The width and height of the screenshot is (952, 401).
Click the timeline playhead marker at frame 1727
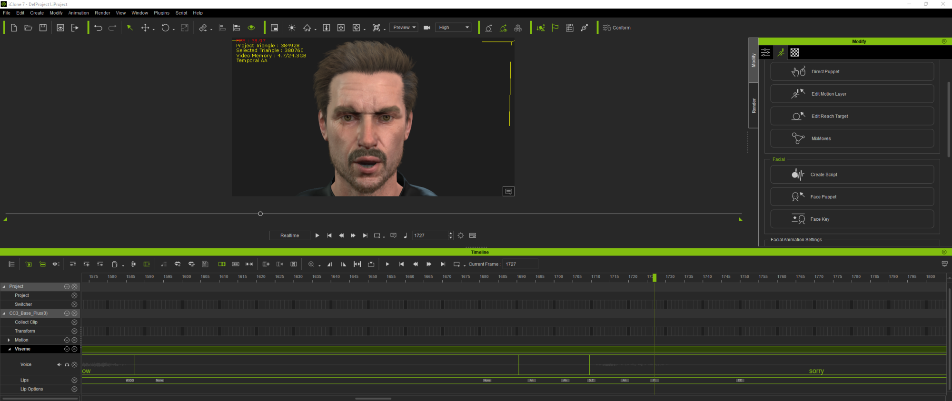pos(654,277)
